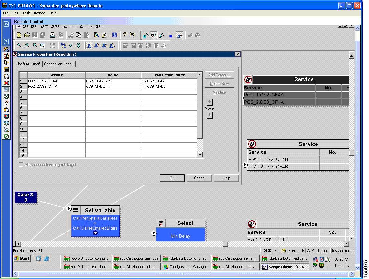The image size is (369, 279).
Task: Click the routing table's scroll down arrow
Action: (x=200, y=155)
